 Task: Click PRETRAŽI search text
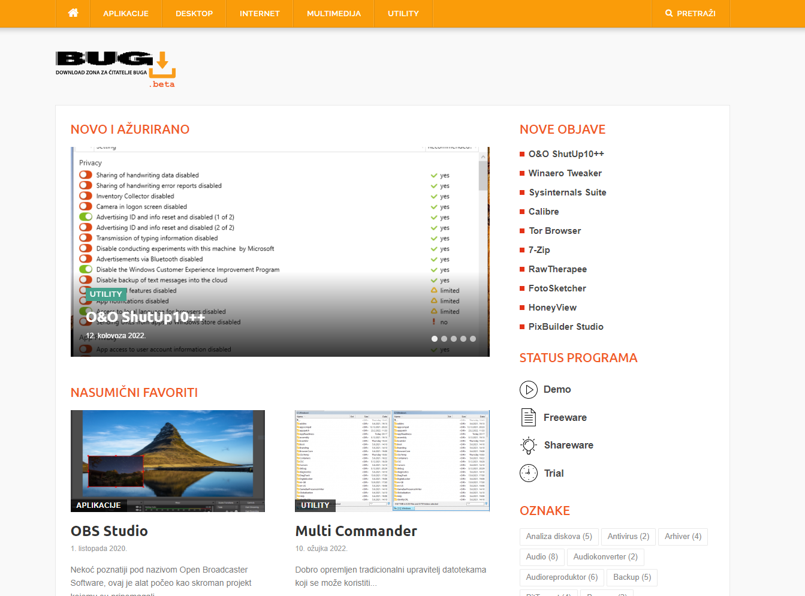[x=696, y=13]
